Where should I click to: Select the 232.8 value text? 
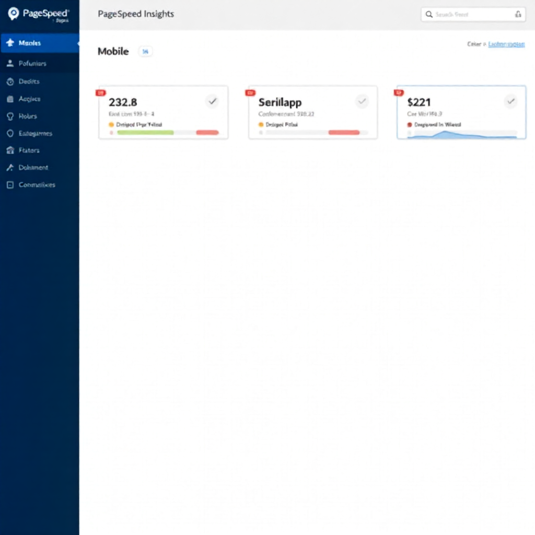click(x=123, y=102)
